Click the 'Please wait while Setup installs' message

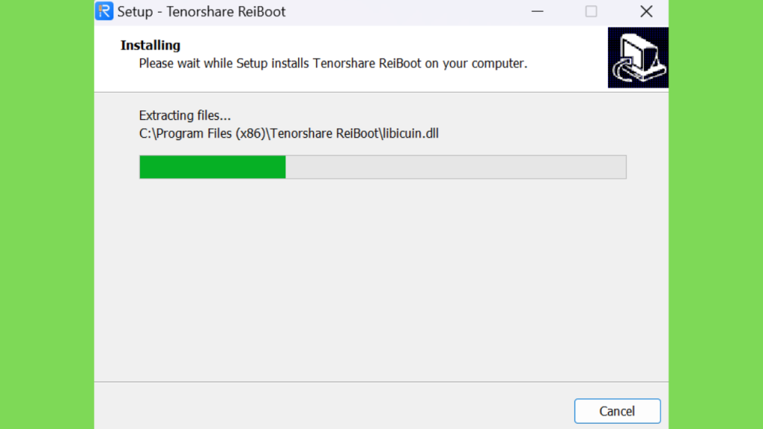[x=333, y=63]
